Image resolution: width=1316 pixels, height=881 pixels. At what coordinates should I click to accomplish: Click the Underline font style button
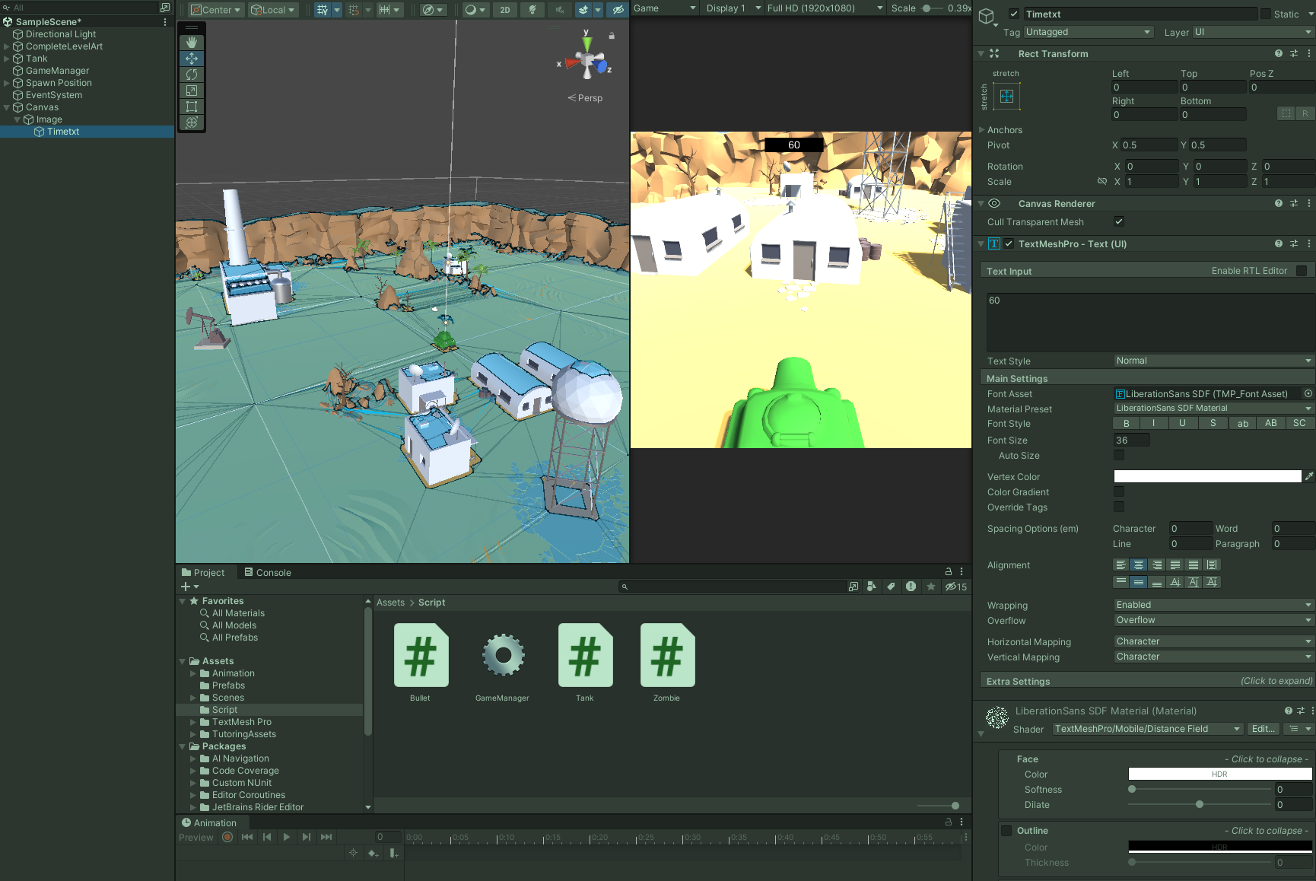[1182, 424]
